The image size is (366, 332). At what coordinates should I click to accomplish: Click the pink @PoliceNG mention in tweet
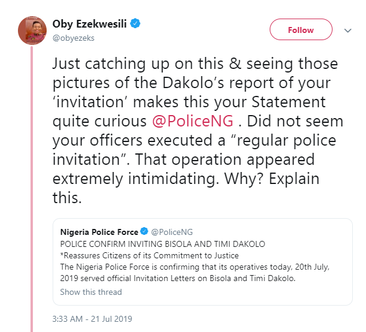(x=186, y=120)
